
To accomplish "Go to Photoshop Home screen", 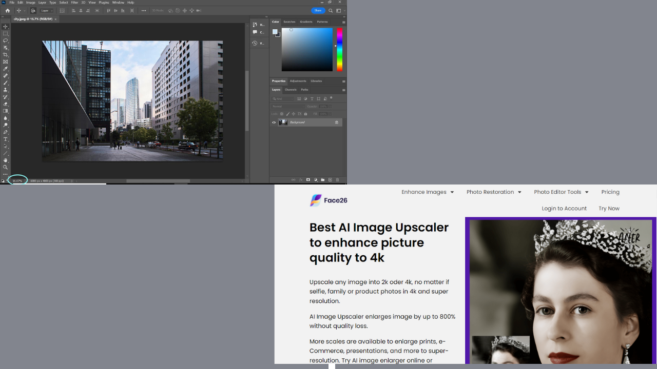I will tap(7, 10).
